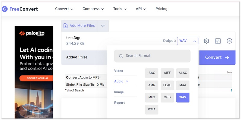Click the FreeConvert logo icon
241x120 pixels.
[5, 9]
